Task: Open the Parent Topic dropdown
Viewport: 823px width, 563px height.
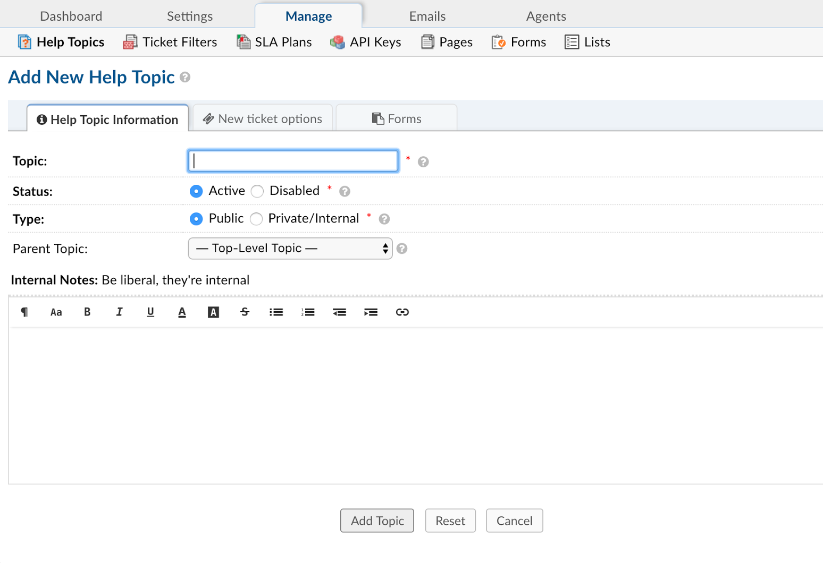Action: (290, 248)
